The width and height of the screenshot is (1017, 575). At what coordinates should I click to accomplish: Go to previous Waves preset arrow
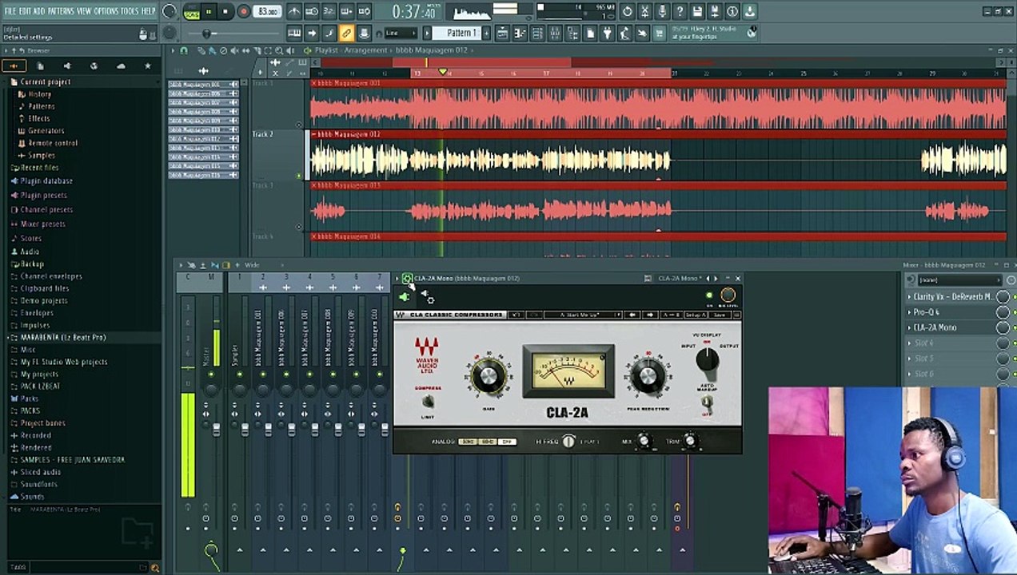point(633,315)
